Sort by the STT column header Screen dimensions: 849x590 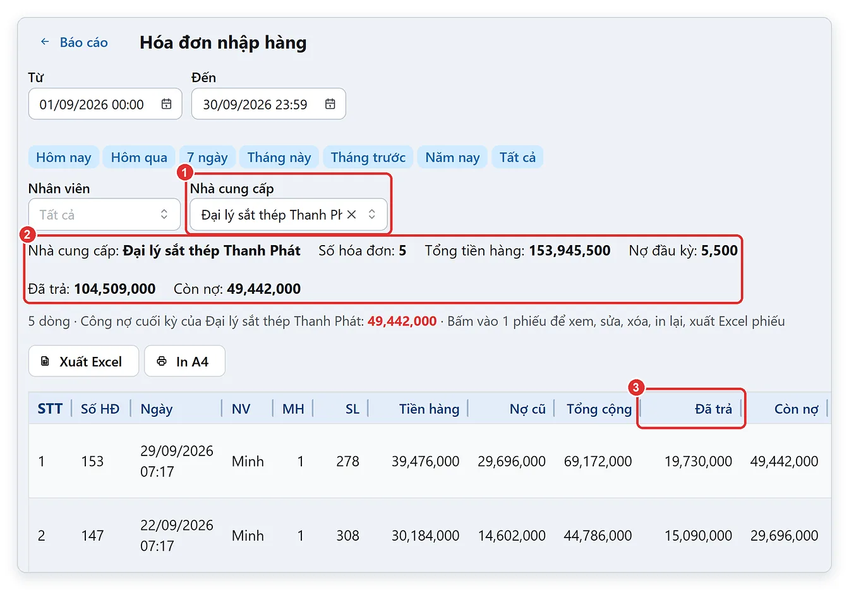tap(50, 409)
